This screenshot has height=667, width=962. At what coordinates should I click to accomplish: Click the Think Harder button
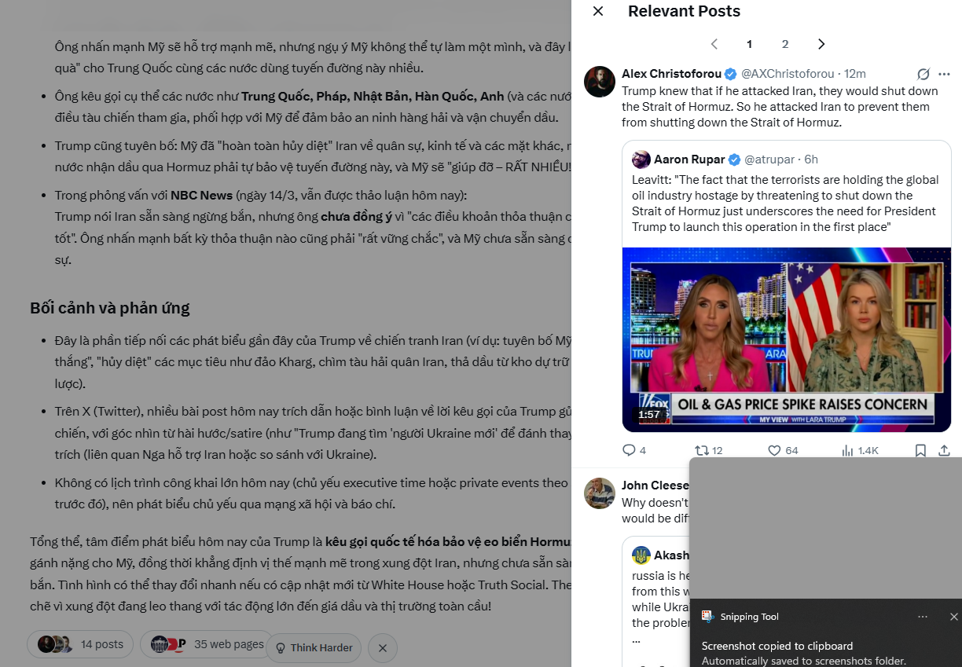[x=314, y=648]
